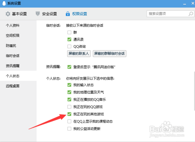
Task: Jump to 临时会话 in the sidebar
Action: click(18, 56)
